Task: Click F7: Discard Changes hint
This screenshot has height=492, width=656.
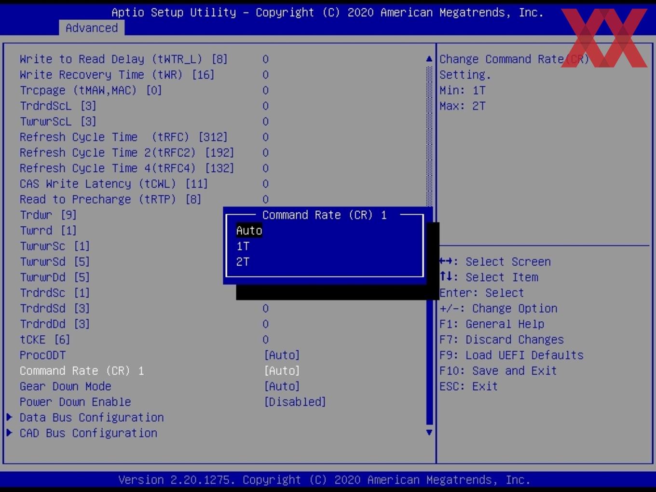Action: [x=501, y=340]
